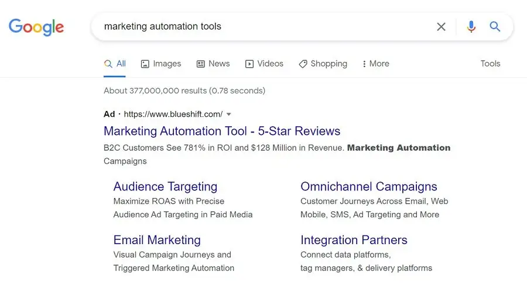Viewport: 527px width, 285px height.
Task: Click the Shopping tab tag icon
Action: pos(303,64)
